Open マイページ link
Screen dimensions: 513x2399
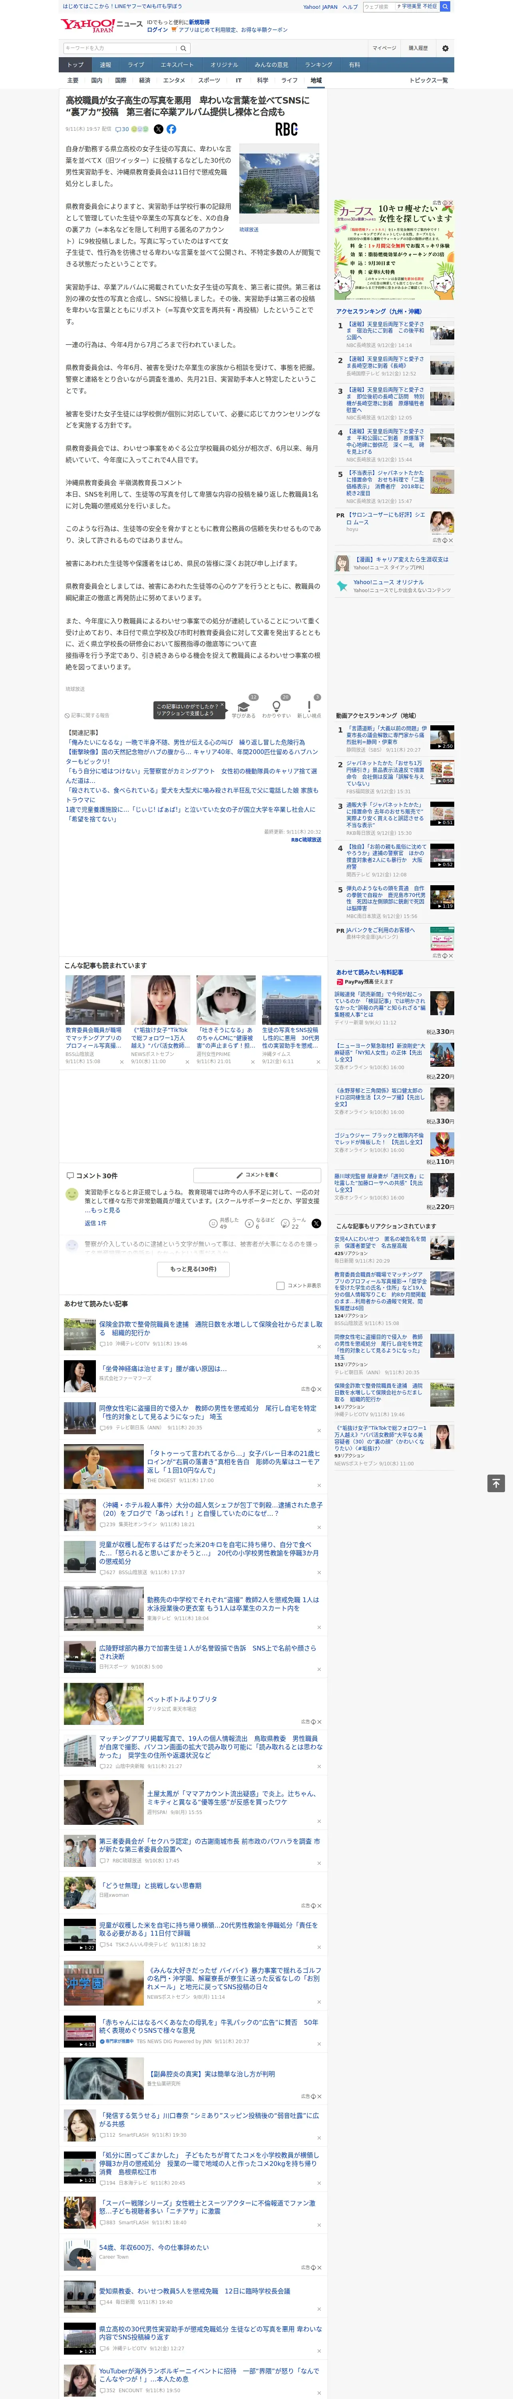(x=384, y=48)
